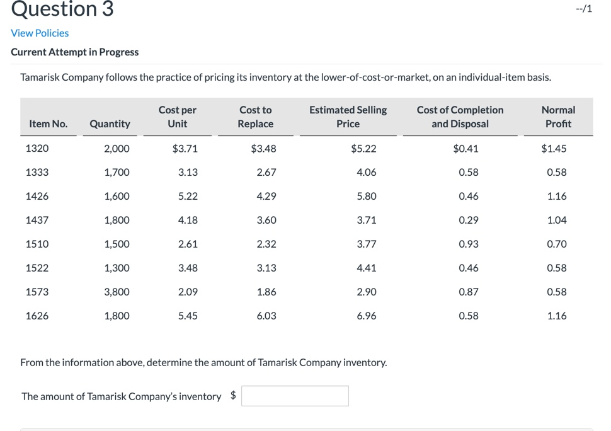Click item number 1626 in the table

[x=37, y=316]
